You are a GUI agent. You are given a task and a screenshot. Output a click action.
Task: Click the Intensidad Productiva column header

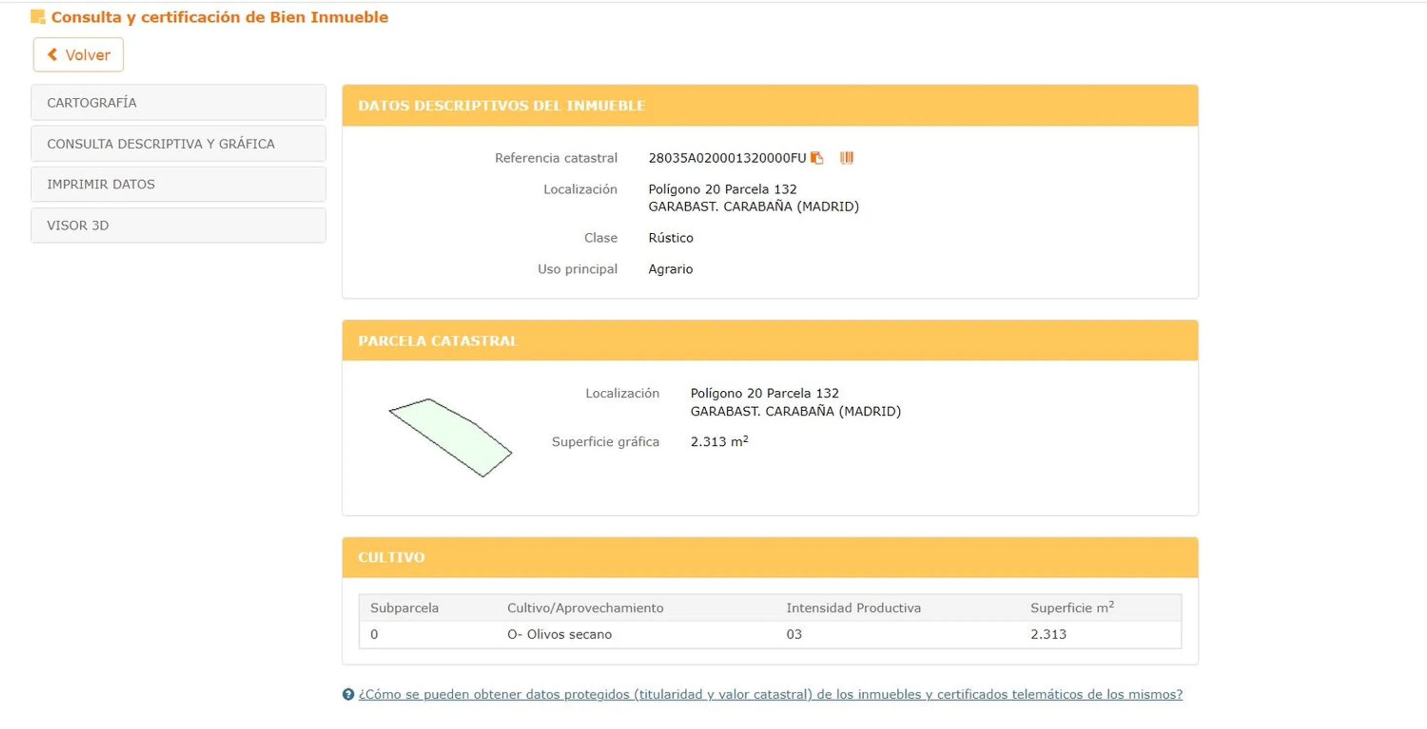click(x=853, y=607)
